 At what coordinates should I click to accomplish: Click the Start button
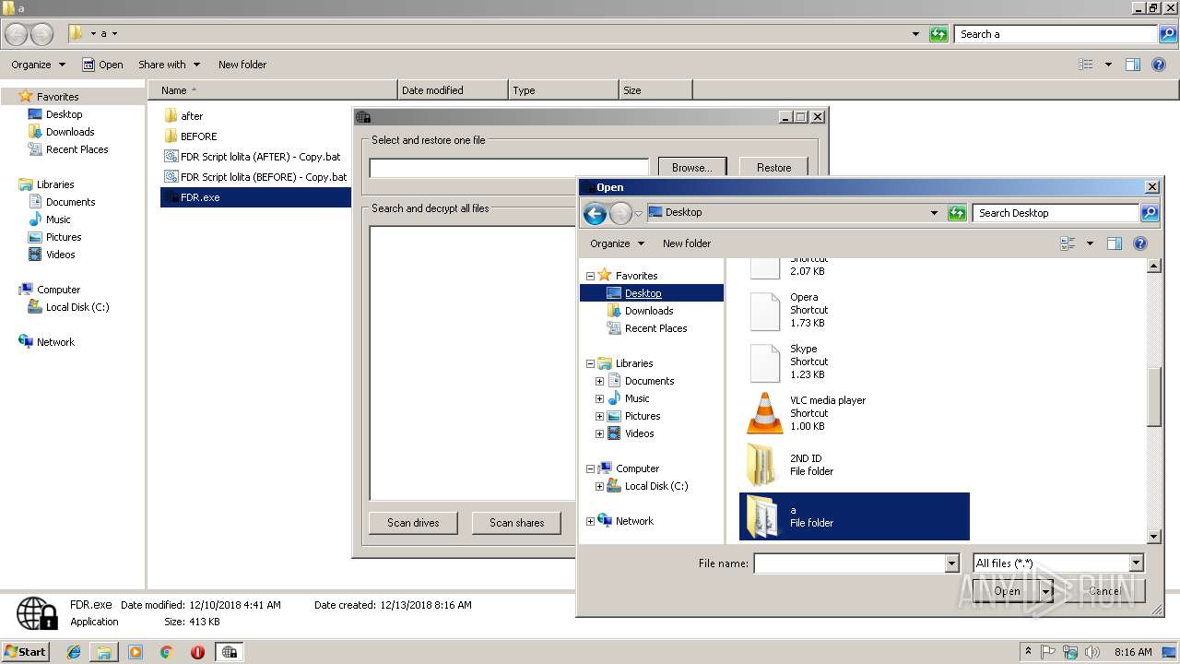26,652
